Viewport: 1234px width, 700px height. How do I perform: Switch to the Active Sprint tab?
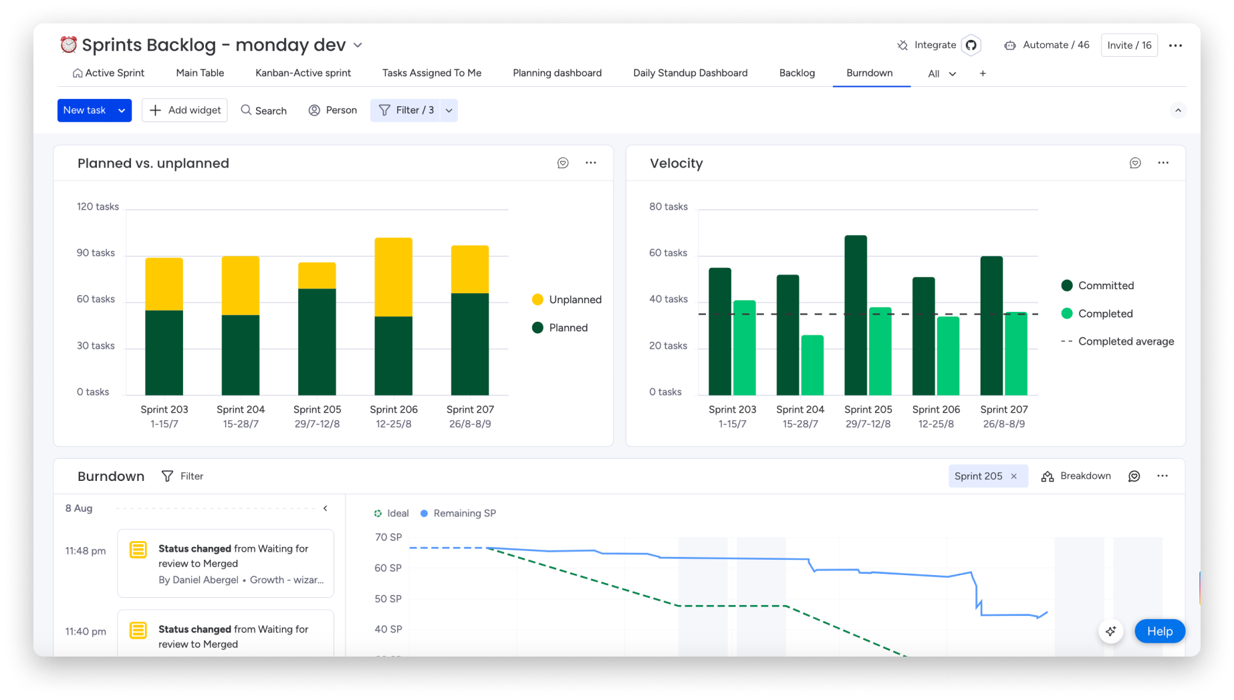(108, 73)
